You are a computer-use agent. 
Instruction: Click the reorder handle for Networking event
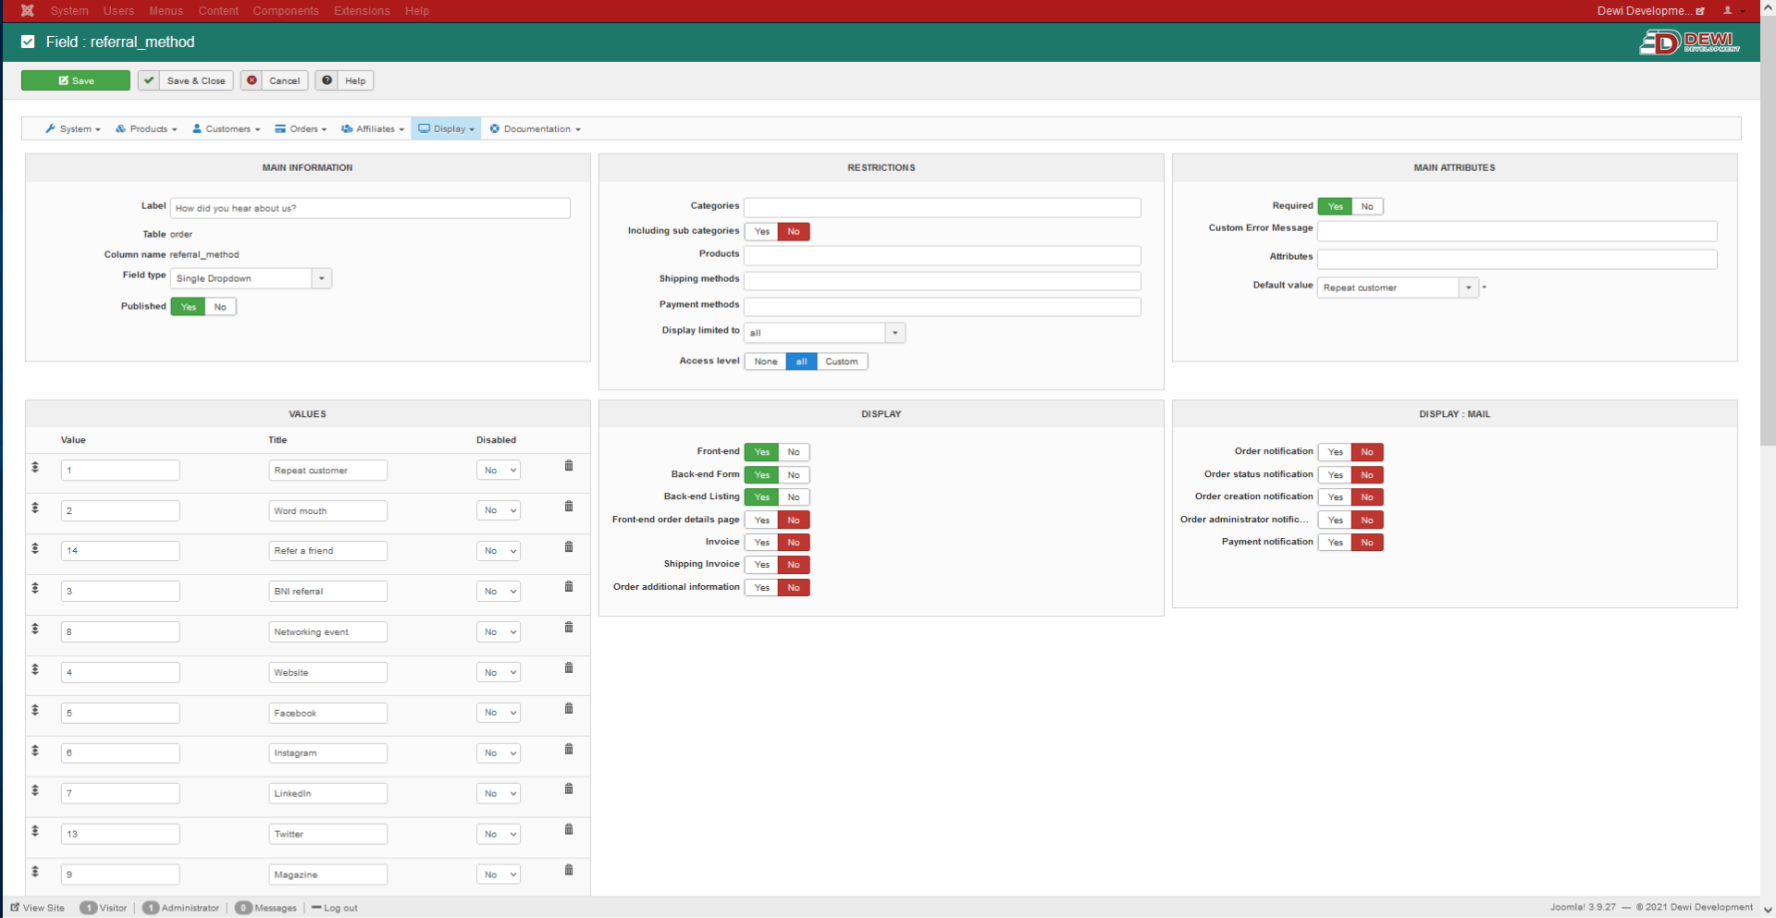point(35,630)
